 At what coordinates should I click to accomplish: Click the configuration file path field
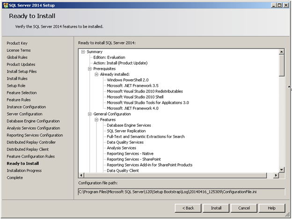[x=182, y=192]
